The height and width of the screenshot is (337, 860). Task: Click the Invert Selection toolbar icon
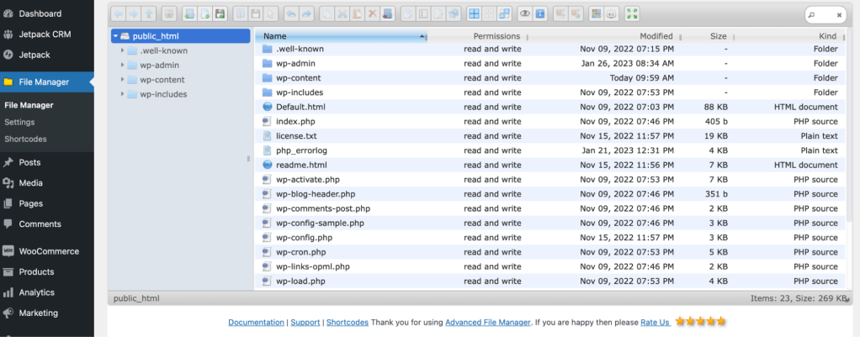(504, 14)
